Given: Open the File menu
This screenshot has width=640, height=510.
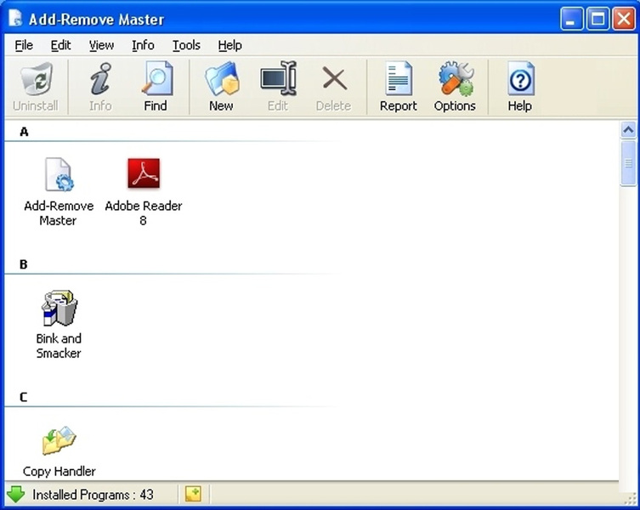Looking at the screenshot, I should [24, 45].
